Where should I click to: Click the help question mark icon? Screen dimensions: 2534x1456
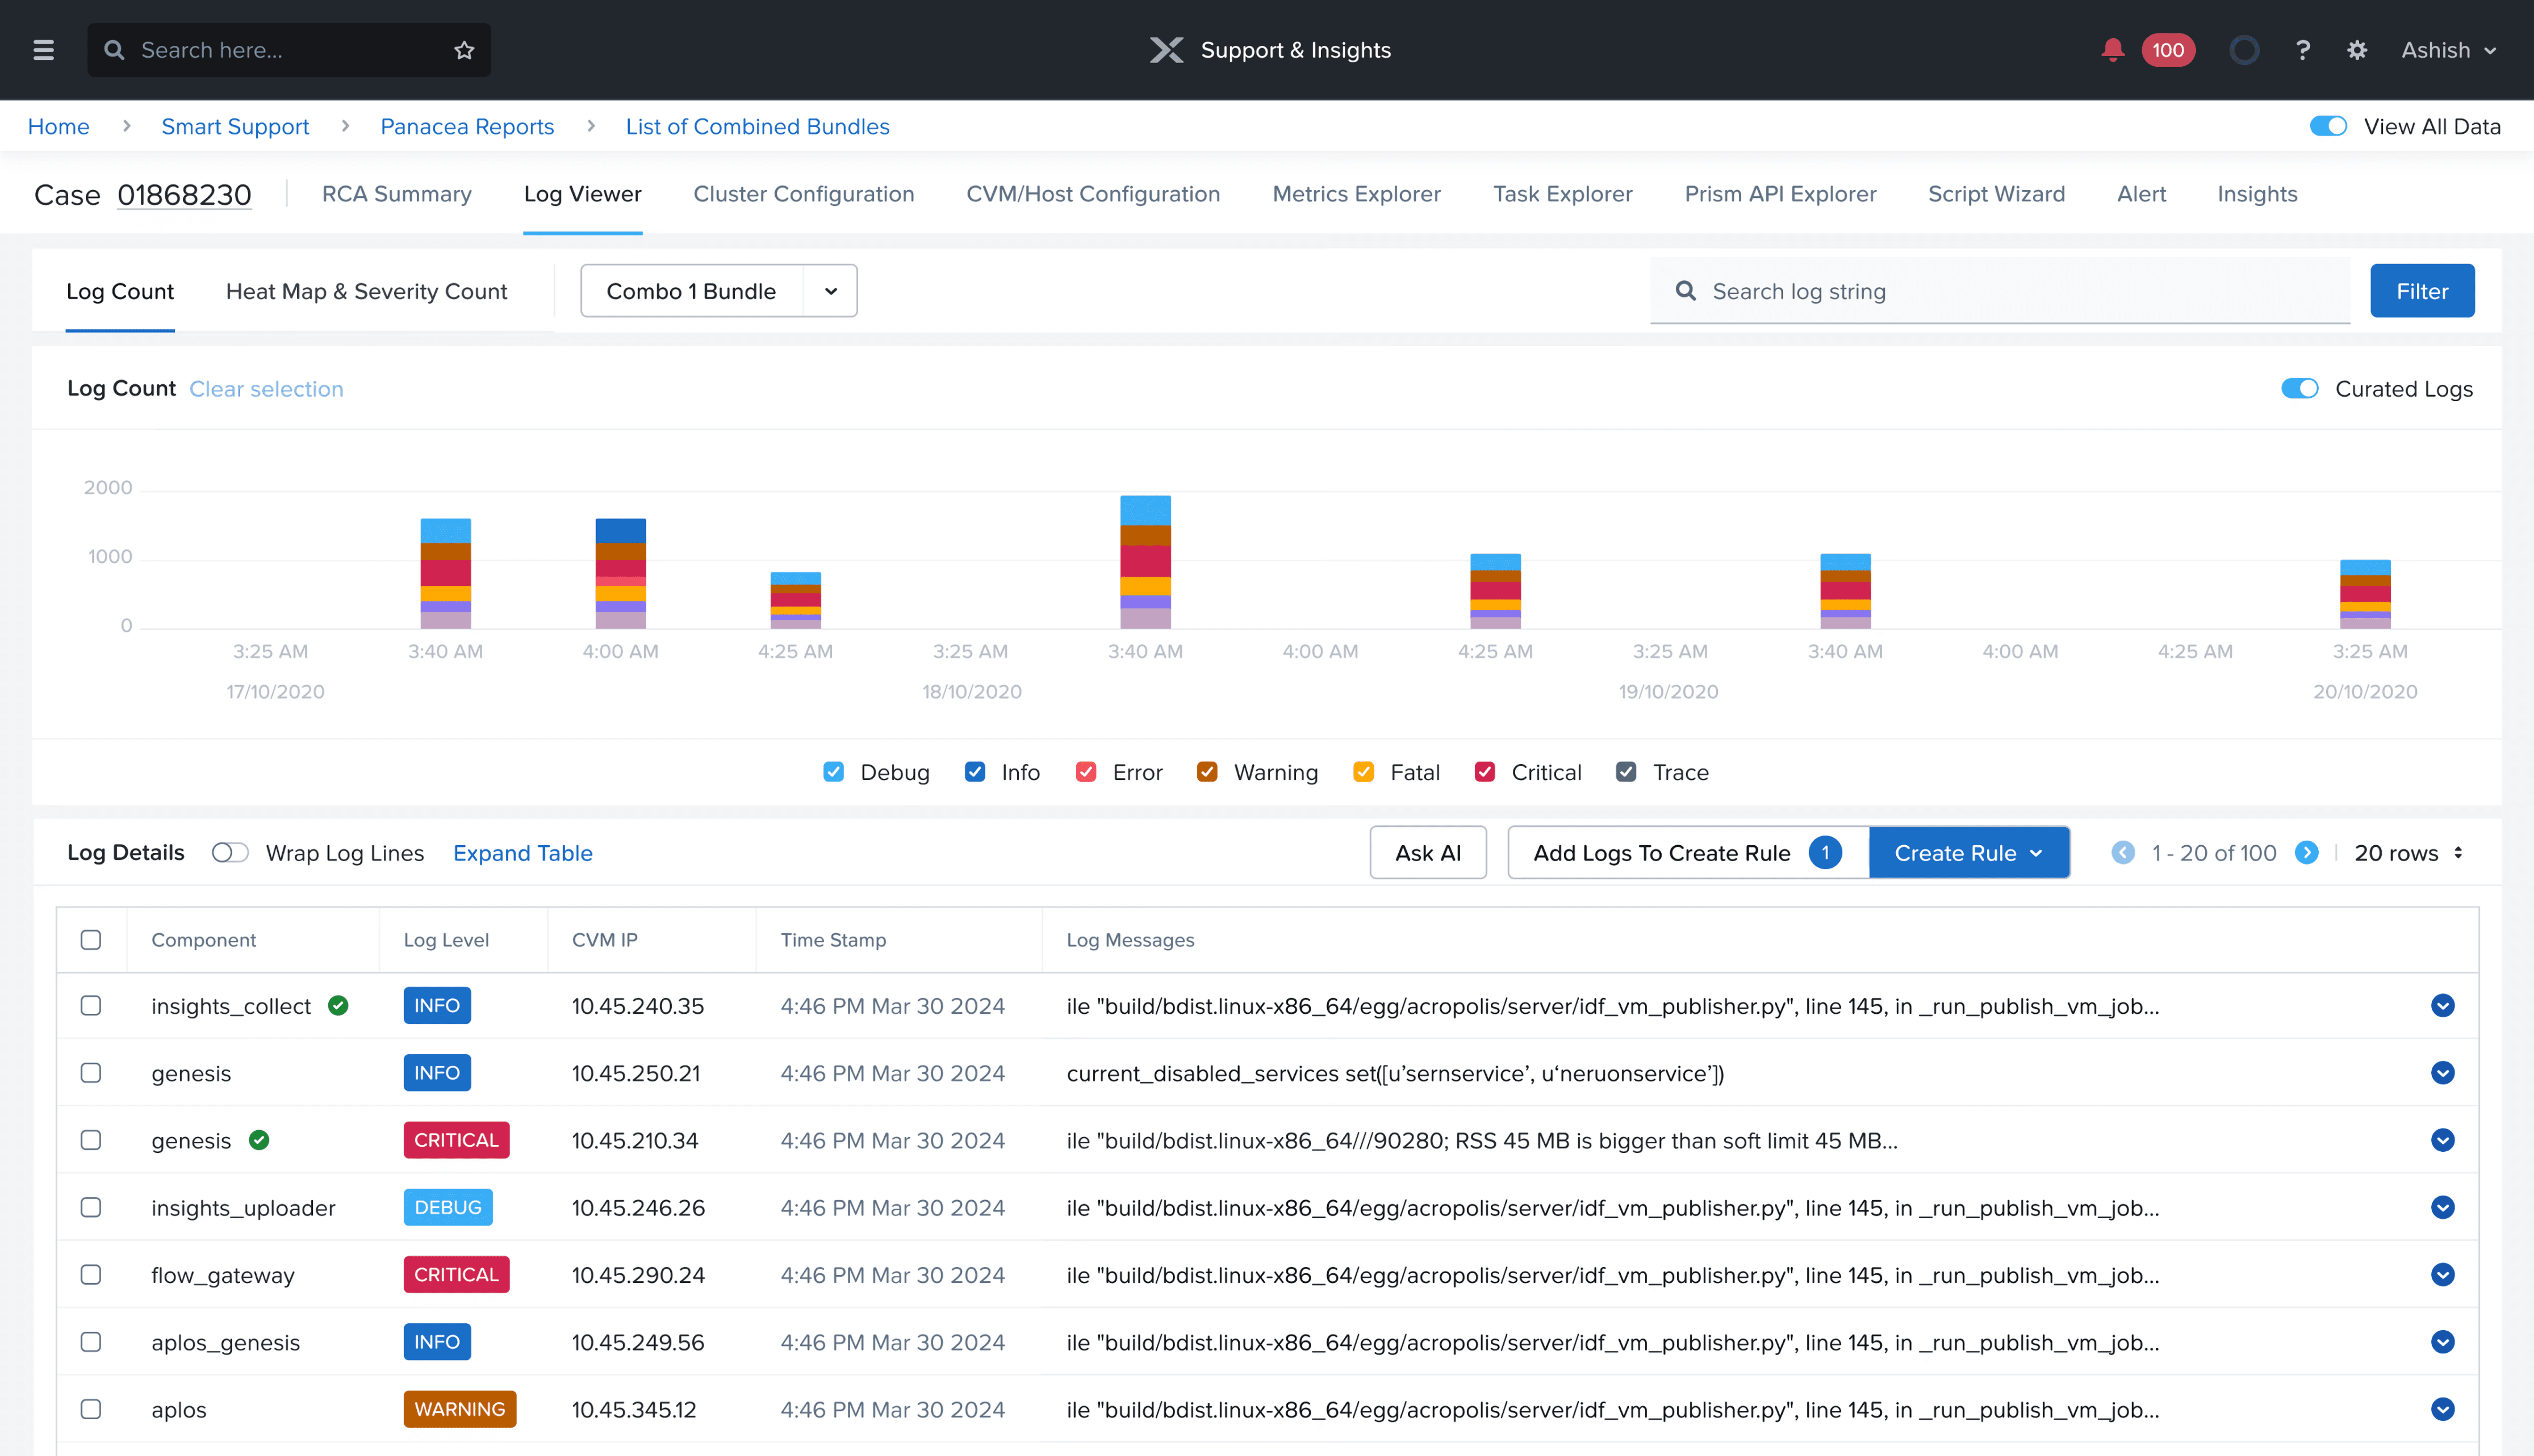tap(2303, 50)
